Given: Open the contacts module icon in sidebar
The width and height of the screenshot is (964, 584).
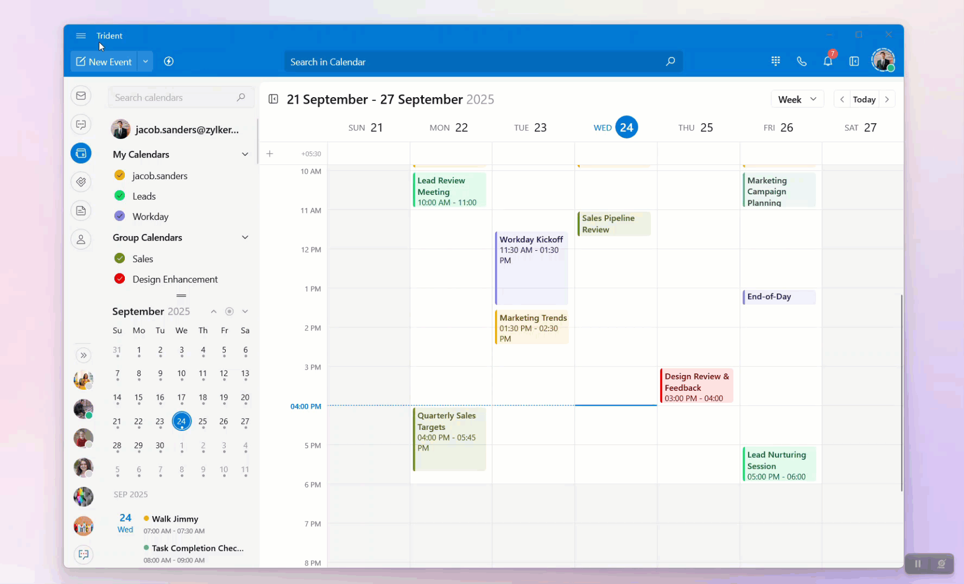Looking at the screenshot, I should [x=81, y=239].
